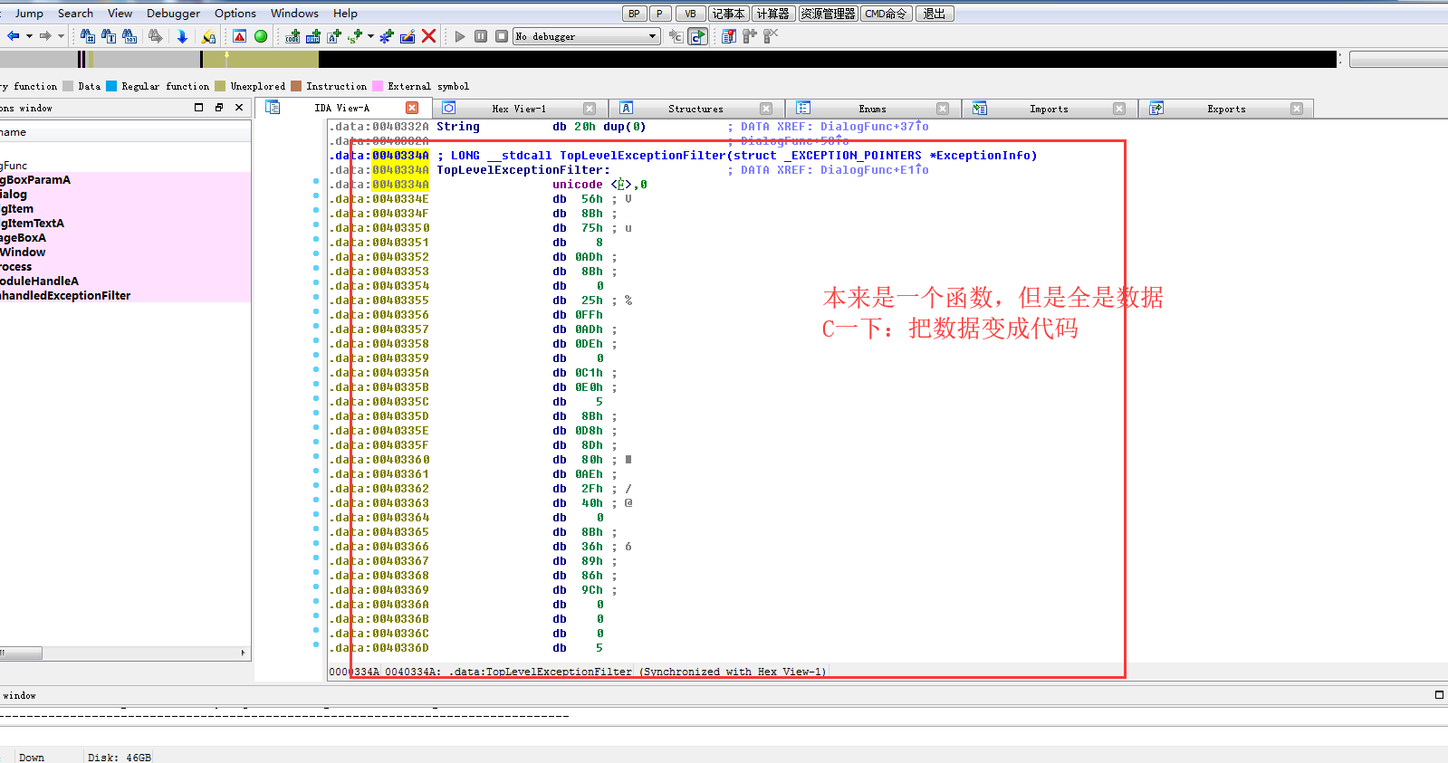Viewport: 1448px width, 763px height.
Task: Click the 退出 button
Action: pos(935,14)
